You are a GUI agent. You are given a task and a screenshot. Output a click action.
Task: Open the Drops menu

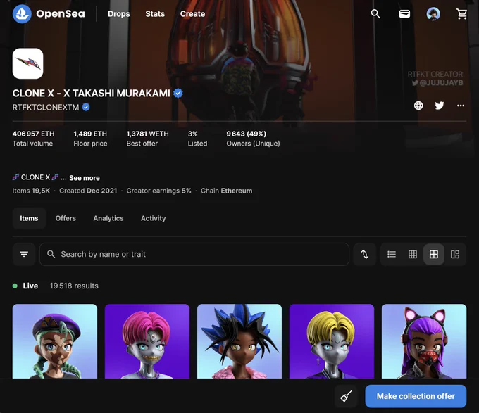[x=119, y=14]
